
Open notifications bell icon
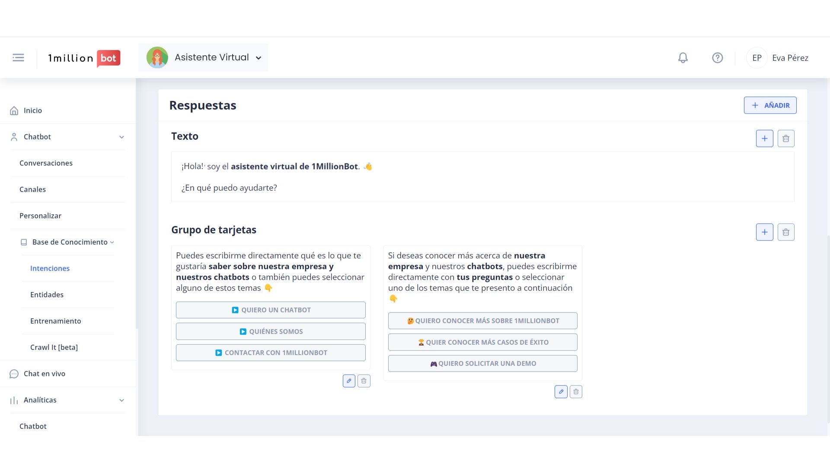(683, 58)
